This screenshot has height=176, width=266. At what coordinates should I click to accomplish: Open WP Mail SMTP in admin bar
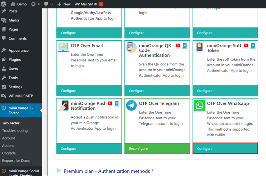coord(86,4)
